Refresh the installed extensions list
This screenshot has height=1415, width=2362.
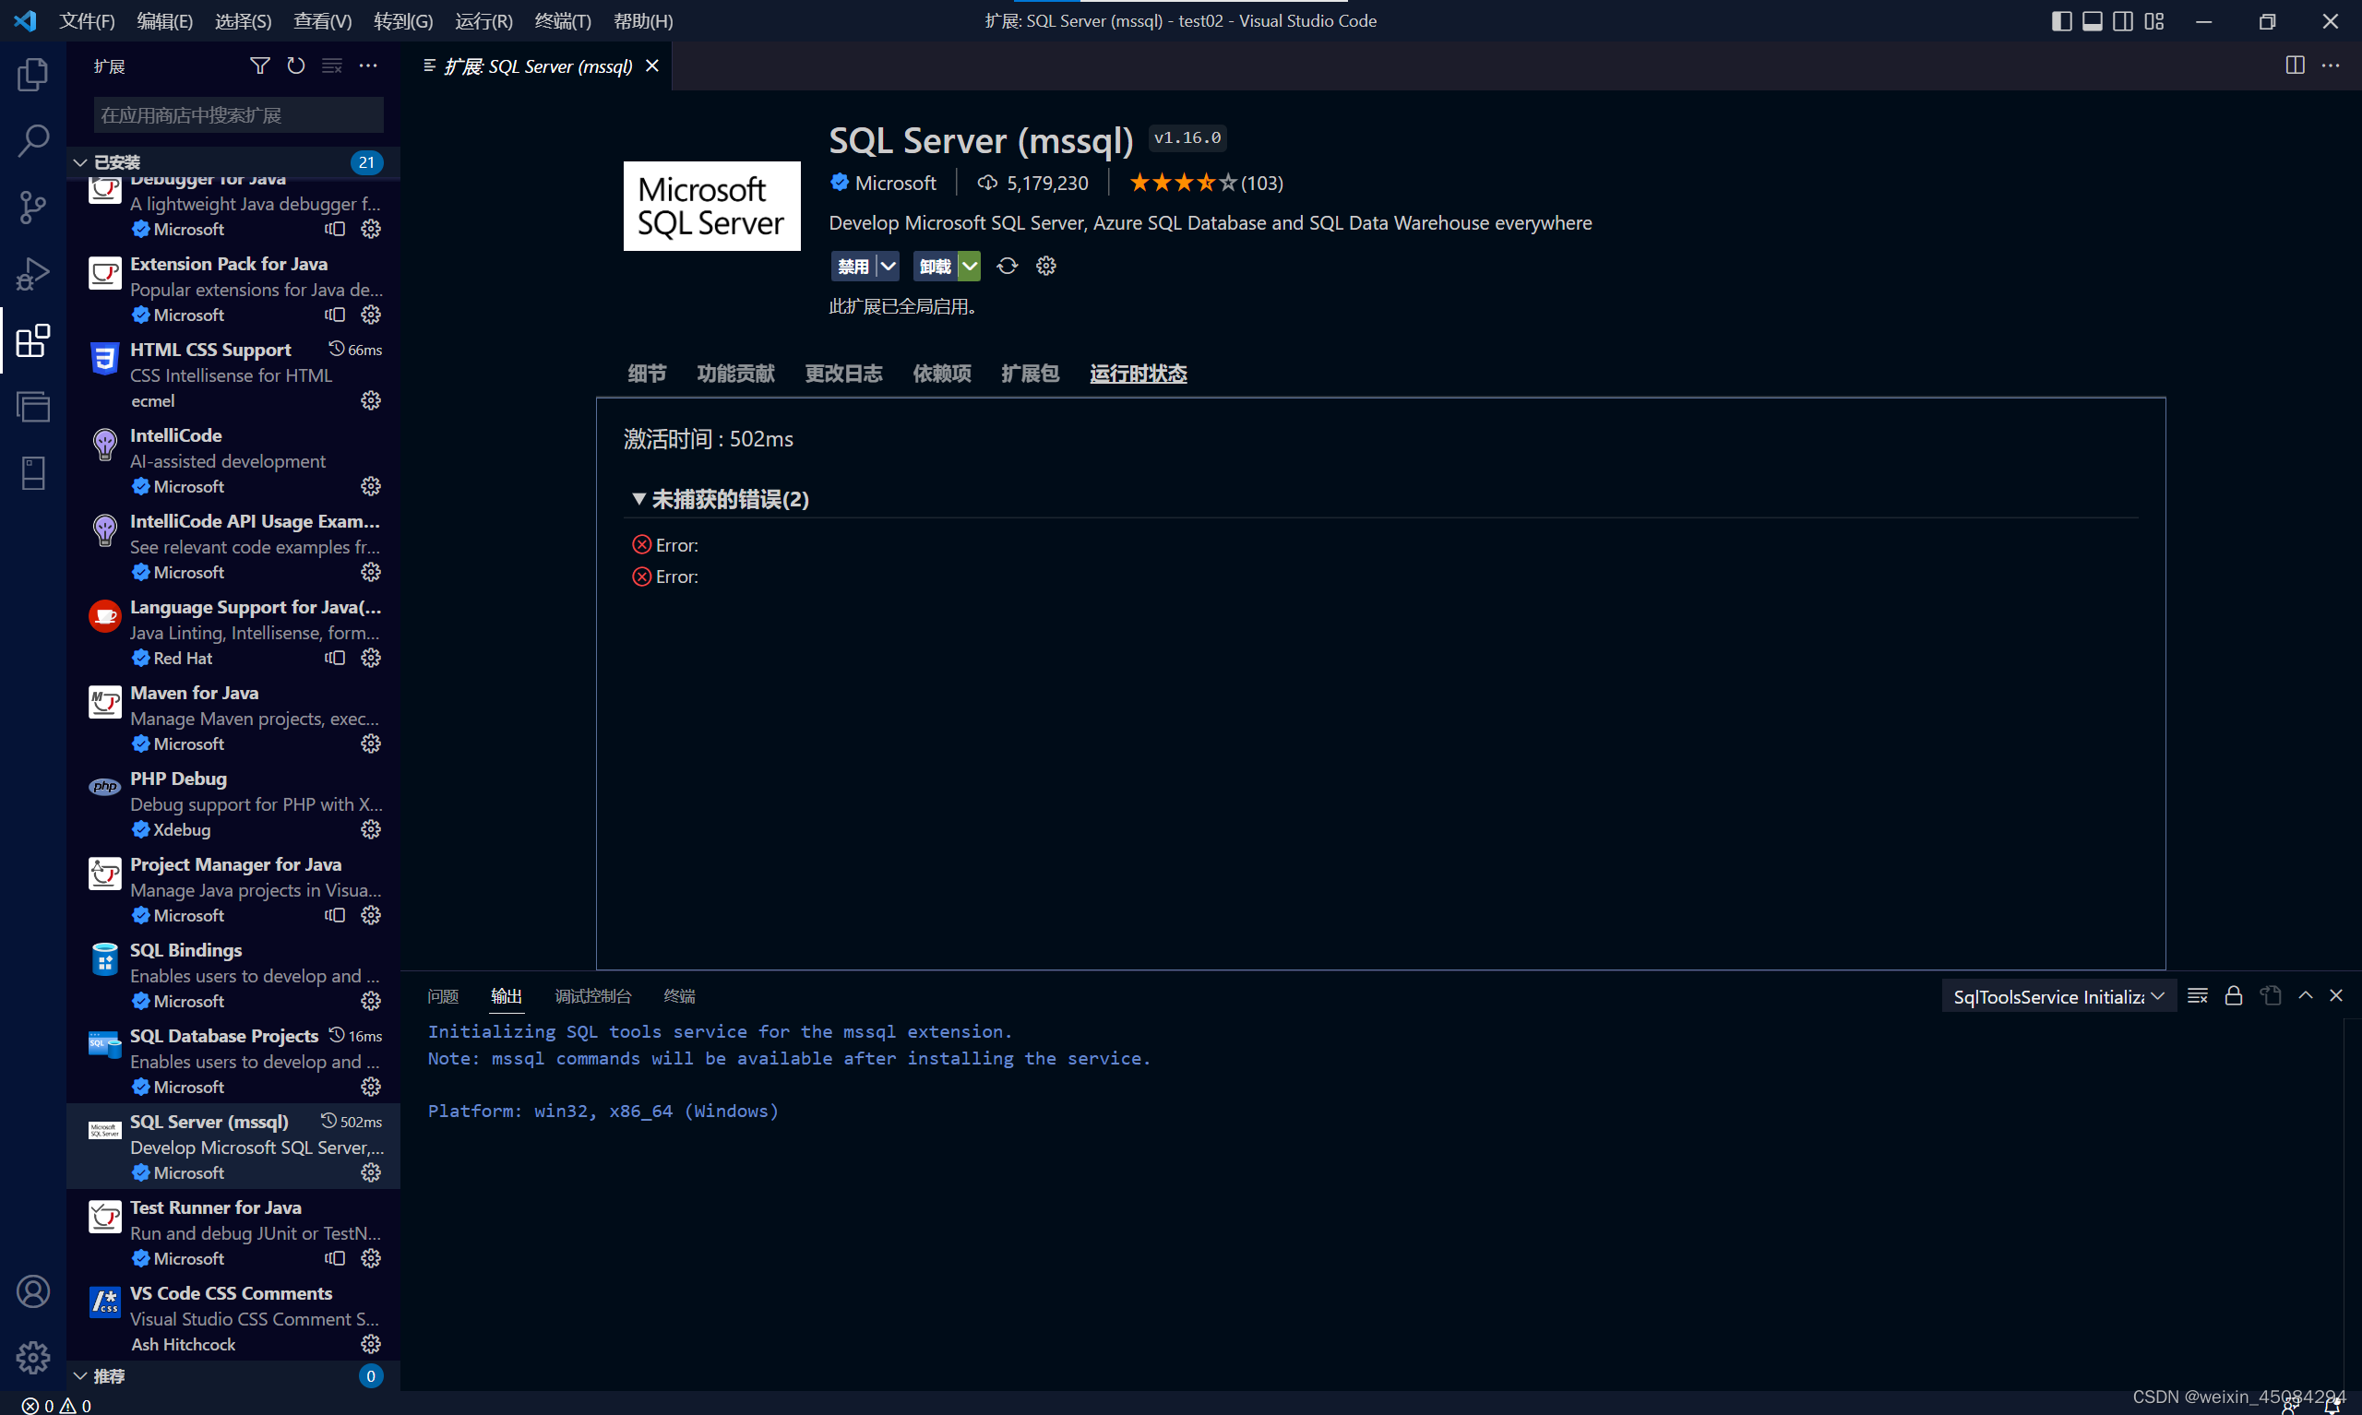pyautogui.click(x=295, y=65)
